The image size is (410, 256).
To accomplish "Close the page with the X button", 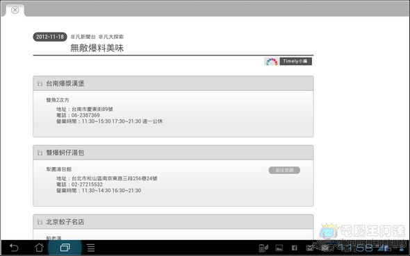I will pos(15,10).
